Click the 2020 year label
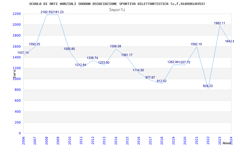Viewport: 234px width, 146px height. [x=185, y=140]
